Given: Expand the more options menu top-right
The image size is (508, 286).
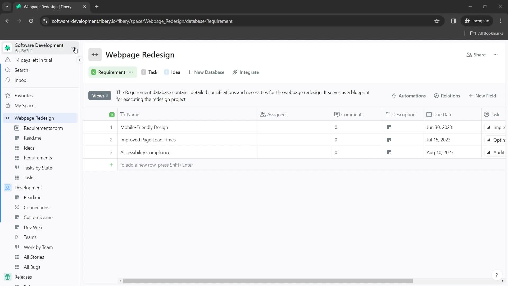Looking at the screenshot, I should click(496, 55).
